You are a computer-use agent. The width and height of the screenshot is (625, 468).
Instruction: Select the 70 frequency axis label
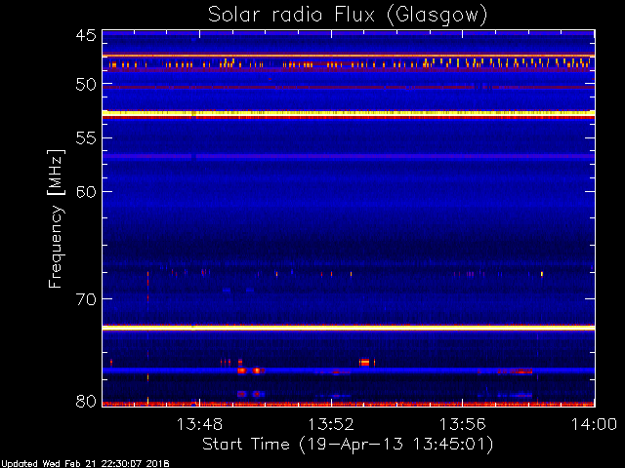[x=86, y=299]
